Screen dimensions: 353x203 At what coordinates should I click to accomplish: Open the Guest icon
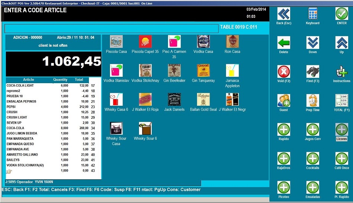point(284,101)
